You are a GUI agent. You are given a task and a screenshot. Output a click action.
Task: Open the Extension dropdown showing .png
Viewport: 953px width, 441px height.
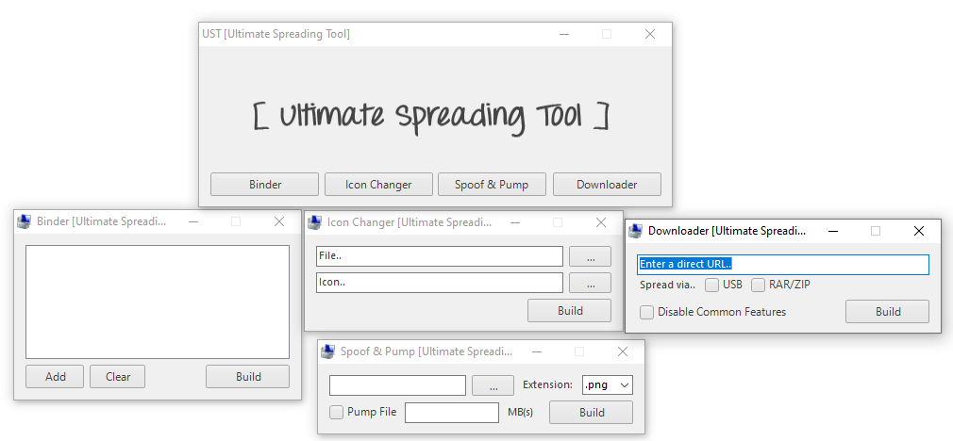pyautogui.click(x=607, y=384)
